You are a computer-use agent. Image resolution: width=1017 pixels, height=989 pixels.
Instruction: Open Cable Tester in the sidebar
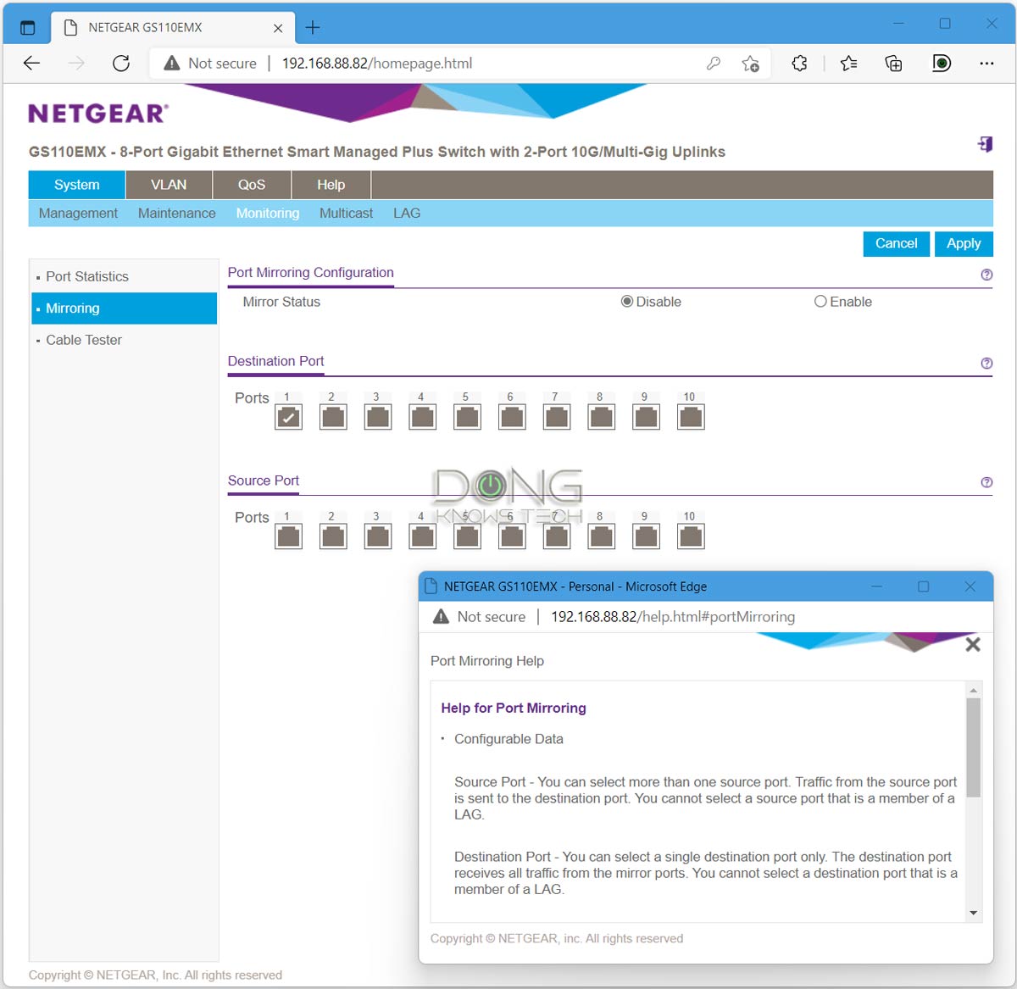tap(84, 340)
